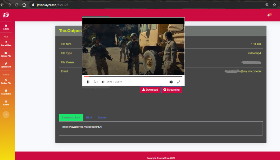
Task: Click the video/mp4 file type value
Action: (254, 53)
